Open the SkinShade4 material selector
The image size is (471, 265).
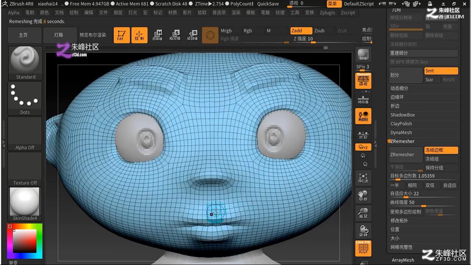tap(25, 204)
